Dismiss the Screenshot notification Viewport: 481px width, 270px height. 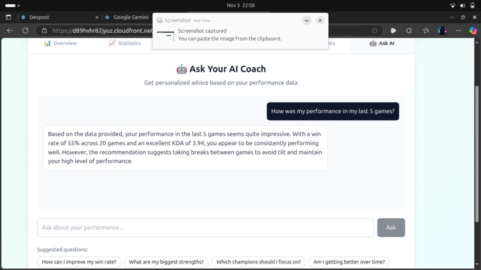(320, 20)
